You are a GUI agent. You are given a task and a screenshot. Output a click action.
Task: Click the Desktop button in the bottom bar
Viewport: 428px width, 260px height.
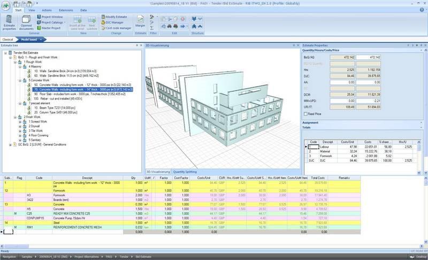418,257
